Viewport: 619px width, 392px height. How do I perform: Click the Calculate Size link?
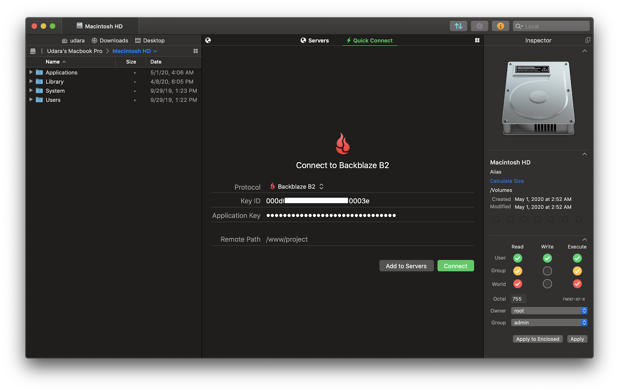507,181
